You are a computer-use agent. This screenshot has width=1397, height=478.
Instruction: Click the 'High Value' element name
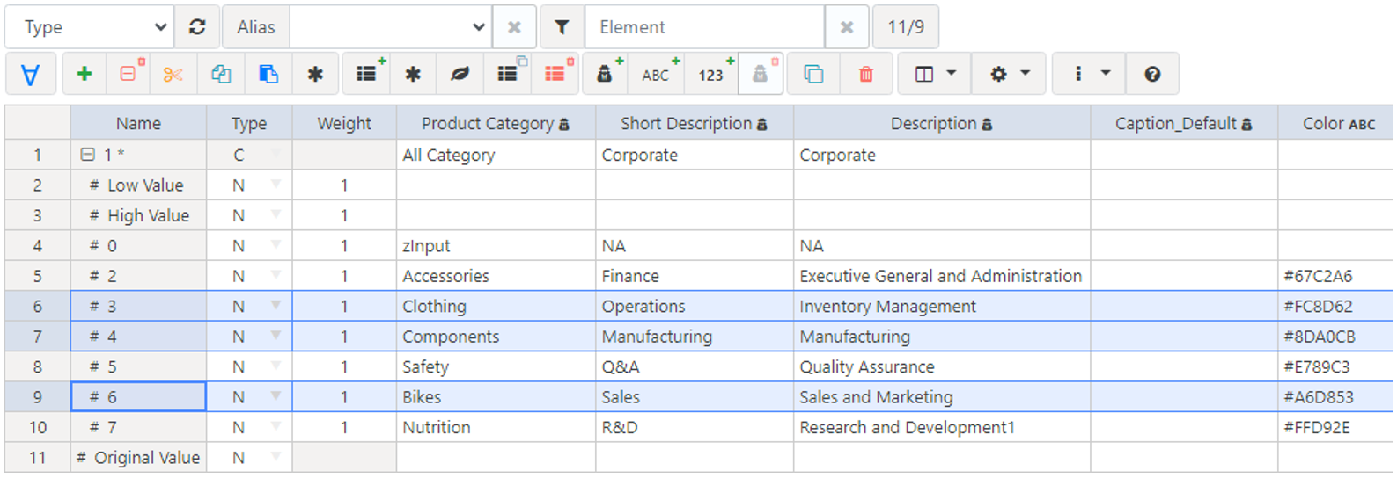148,215
